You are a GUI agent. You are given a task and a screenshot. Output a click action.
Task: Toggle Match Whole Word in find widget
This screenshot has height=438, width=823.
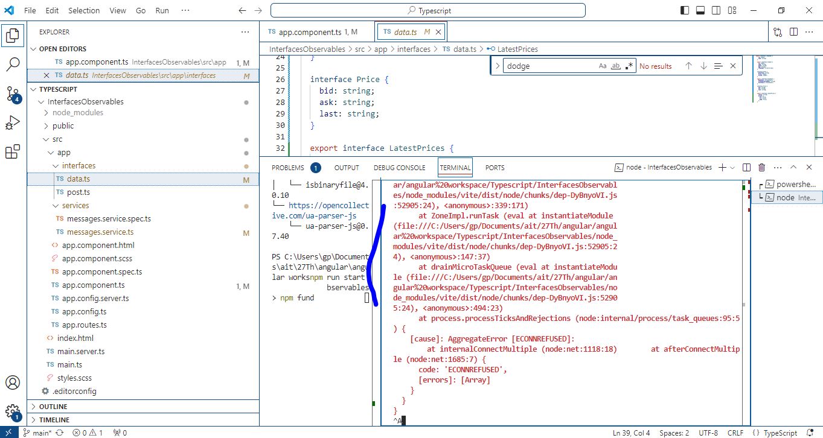coord(616,66)
